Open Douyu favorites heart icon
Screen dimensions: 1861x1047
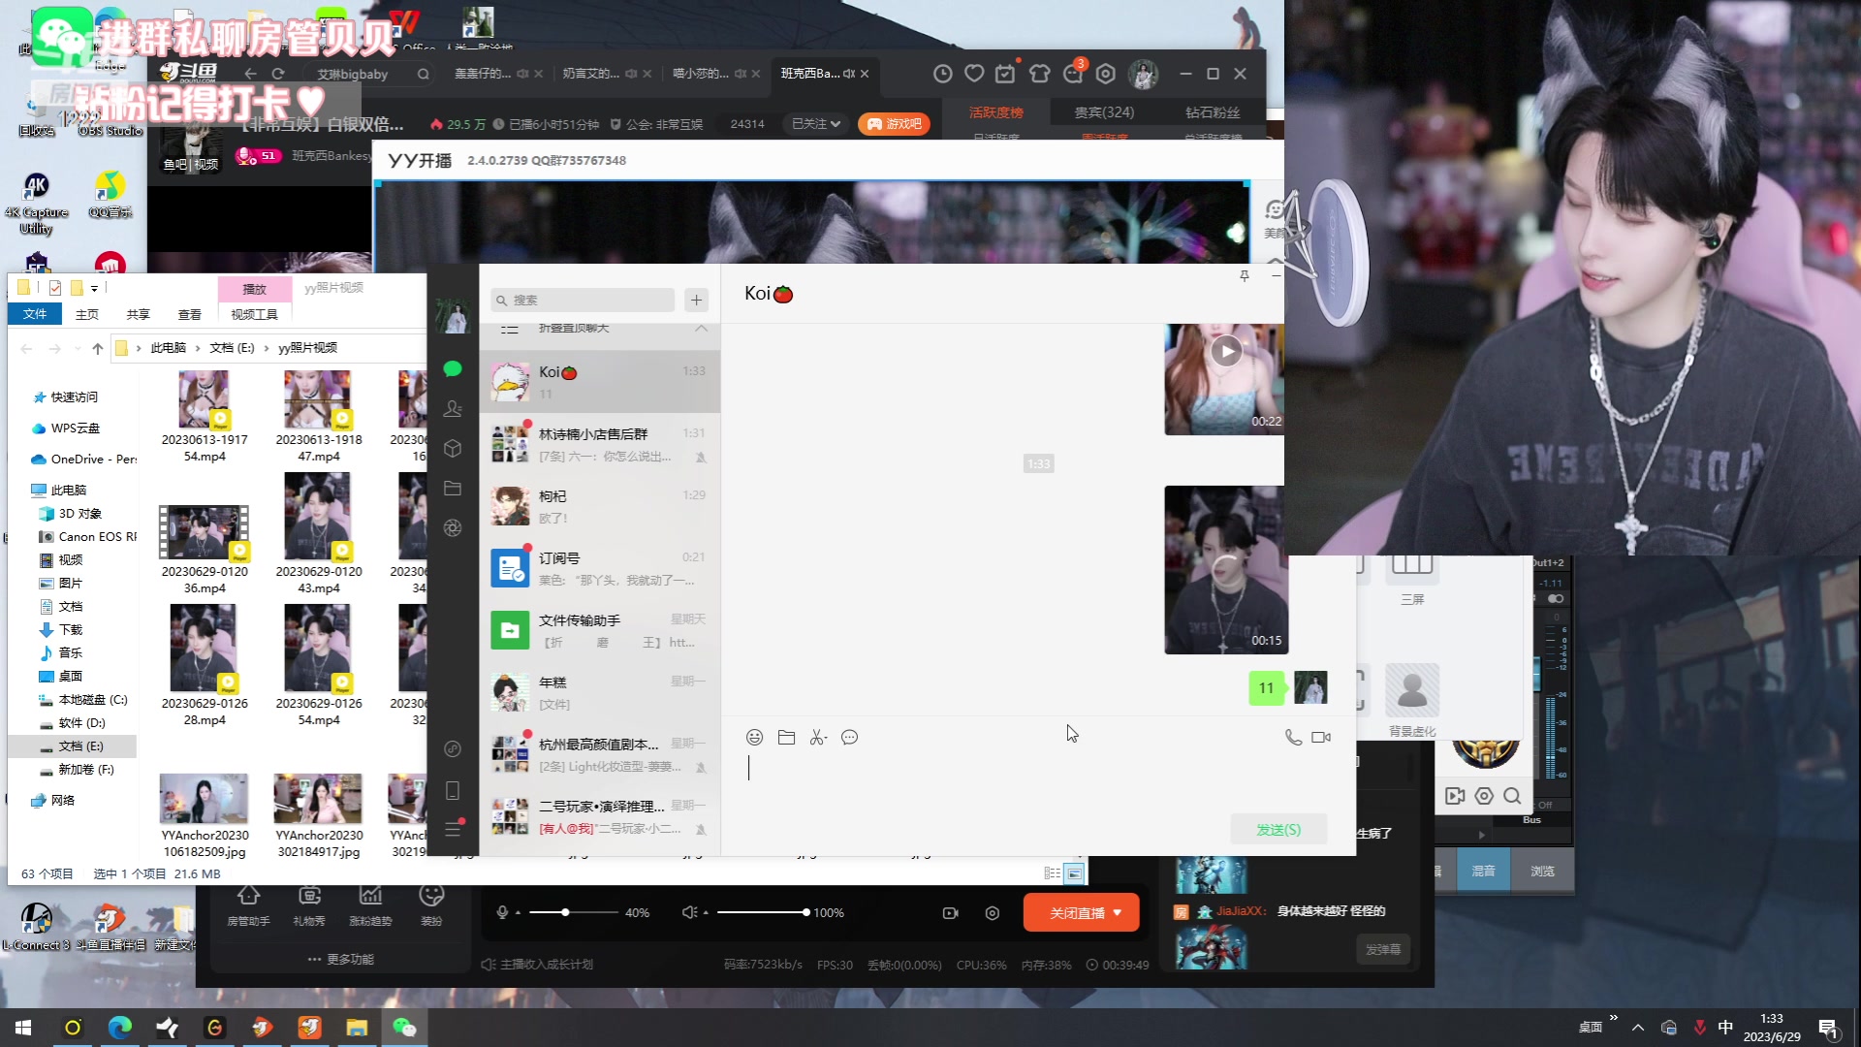975,74
